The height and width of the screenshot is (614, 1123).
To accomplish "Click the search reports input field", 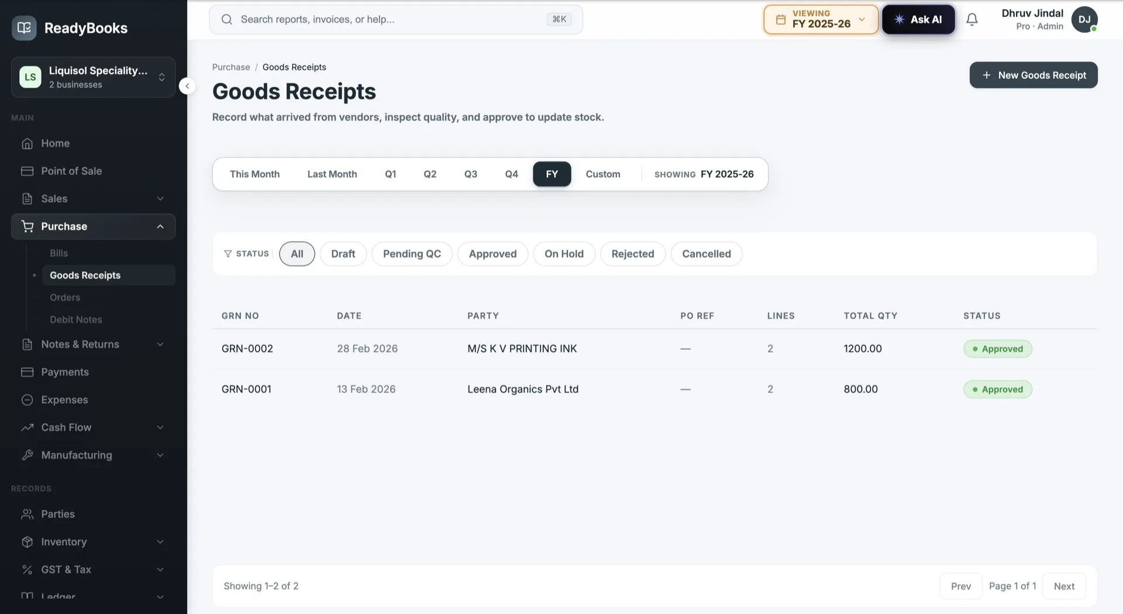I will (x=396, y=19).
